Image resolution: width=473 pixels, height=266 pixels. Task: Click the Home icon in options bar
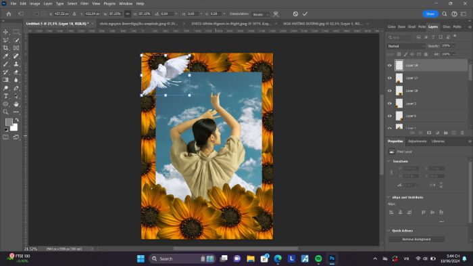8,14
